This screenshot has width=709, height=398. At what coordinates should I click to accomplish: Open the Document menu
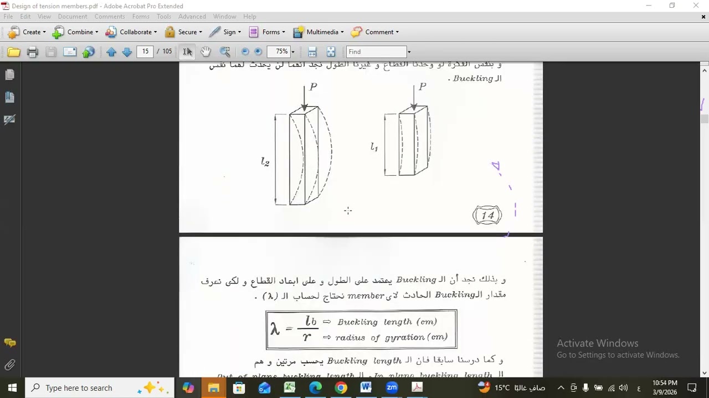(73, 17)
